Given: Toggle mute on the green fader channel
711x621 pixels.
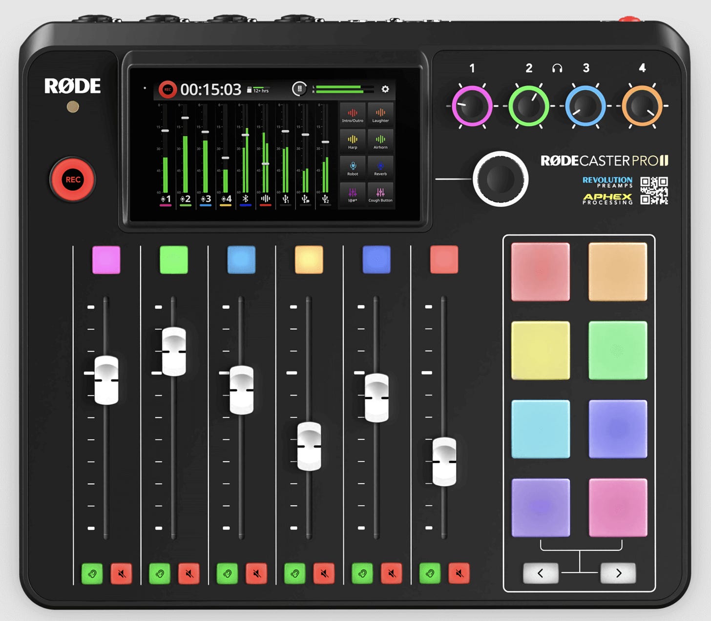Looking at the screenshot, I should pos(189,574).
